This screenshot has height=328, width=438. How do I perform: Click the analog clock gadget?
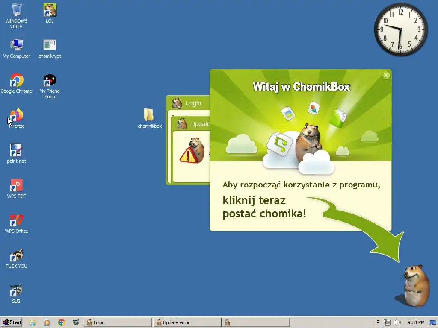401,29
